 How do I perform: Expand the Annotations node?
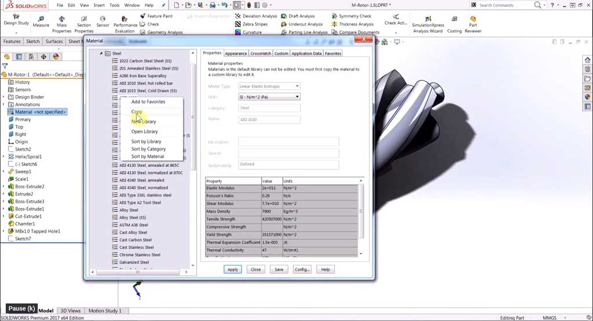(4, 104)
